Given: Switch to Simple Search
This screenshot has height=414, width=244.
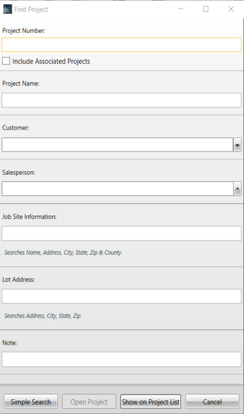Looking at the screenshot, I should (31, 402).
